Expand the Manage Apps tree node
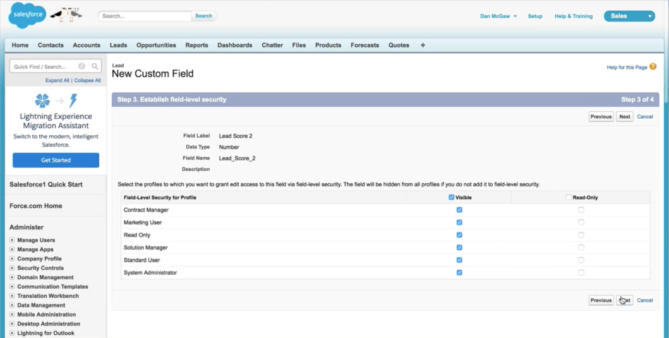 pos(12,249)
